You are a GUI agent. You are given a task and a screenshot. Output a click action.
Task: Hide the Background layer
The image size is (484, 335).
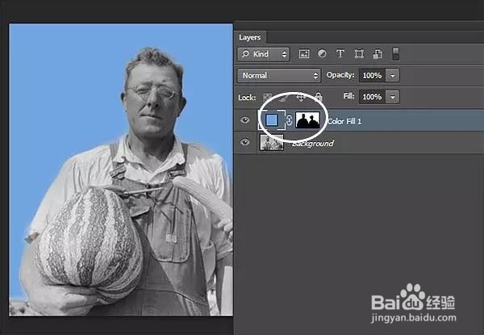(245, 142)
